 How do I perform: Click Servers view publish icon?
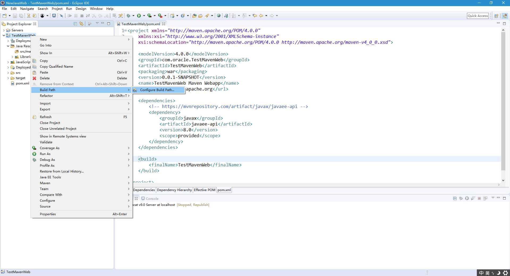(486, 198)
